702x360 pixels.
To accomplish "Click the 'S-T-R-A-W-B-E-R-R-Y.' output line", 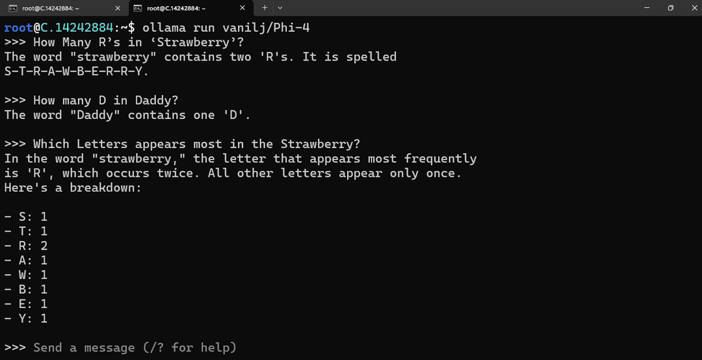I will click(x=77, y=71).
